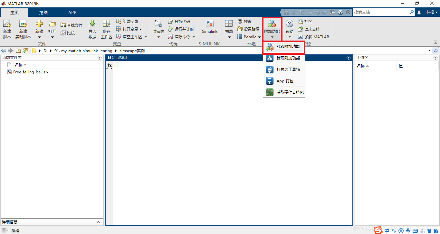Click Find Files (查找文件)
This screenshot has height=234, width=440.
pyautogui.click(x=72, y=25)
